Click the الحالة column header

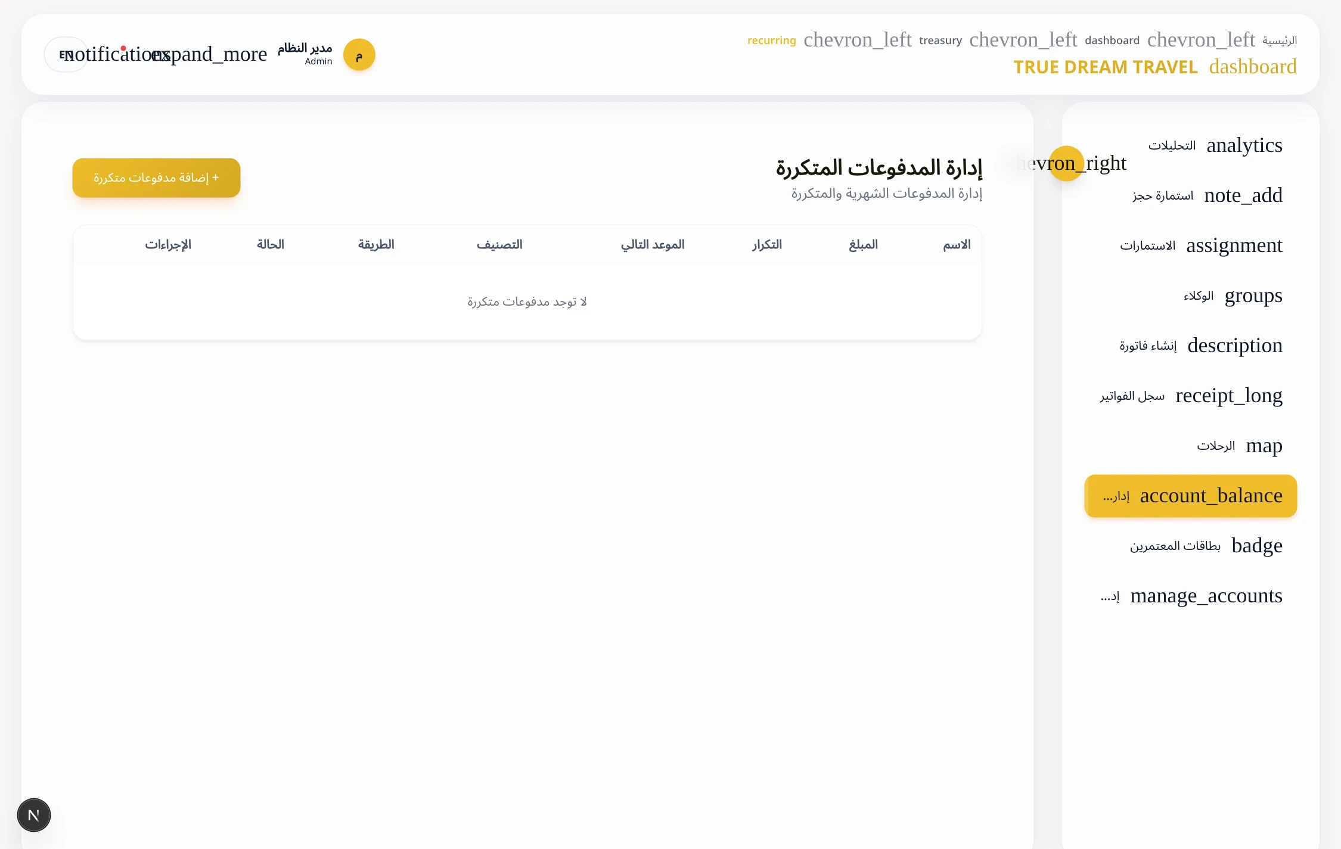coord(270,245)
